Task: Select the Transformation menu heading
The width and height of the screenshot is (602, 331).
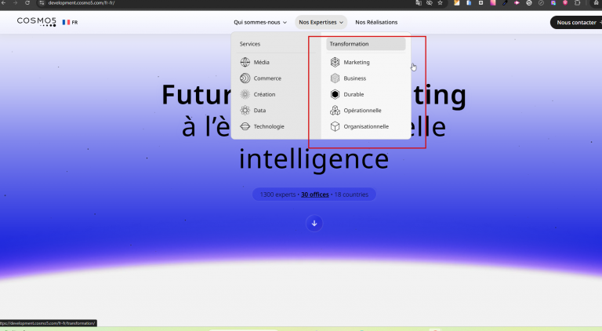Action: [x=366, y=44]
